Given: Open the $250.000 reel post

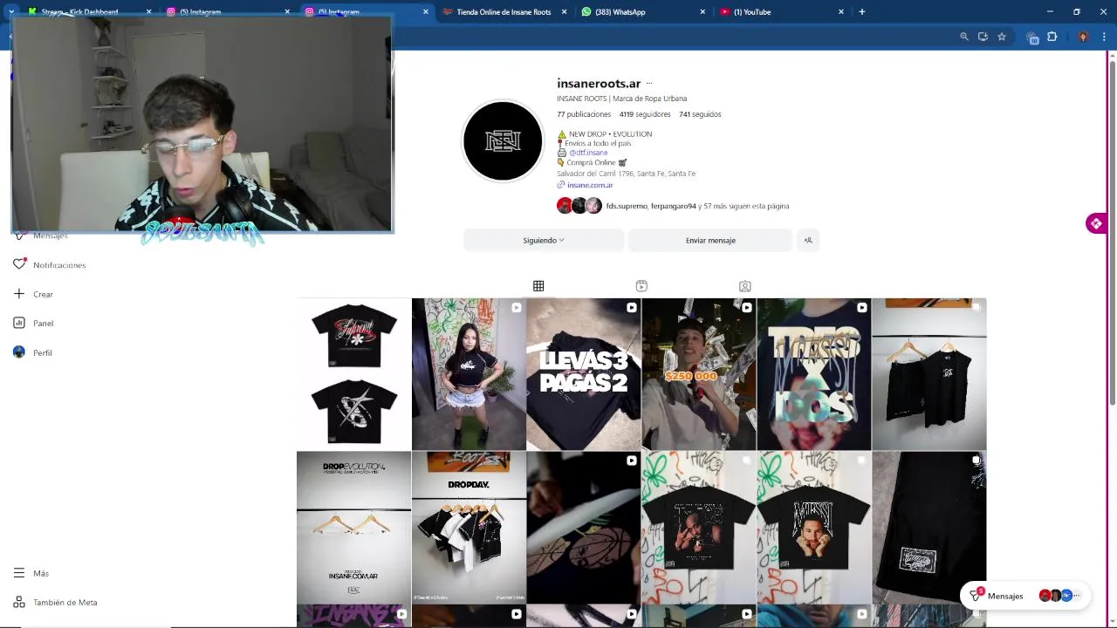Looking at the screenshot, I should 698,374.
